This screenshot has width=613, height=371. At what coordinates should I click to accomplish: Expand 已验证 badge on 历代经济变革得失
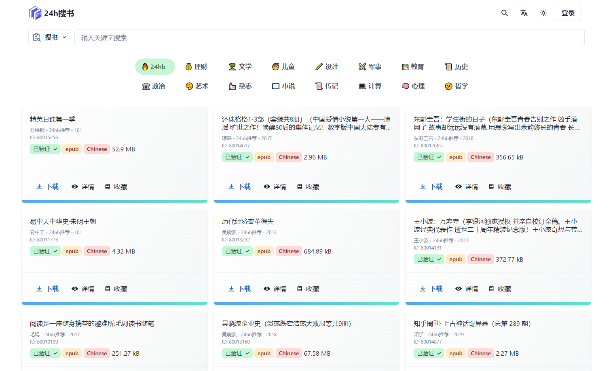point(237,251)
